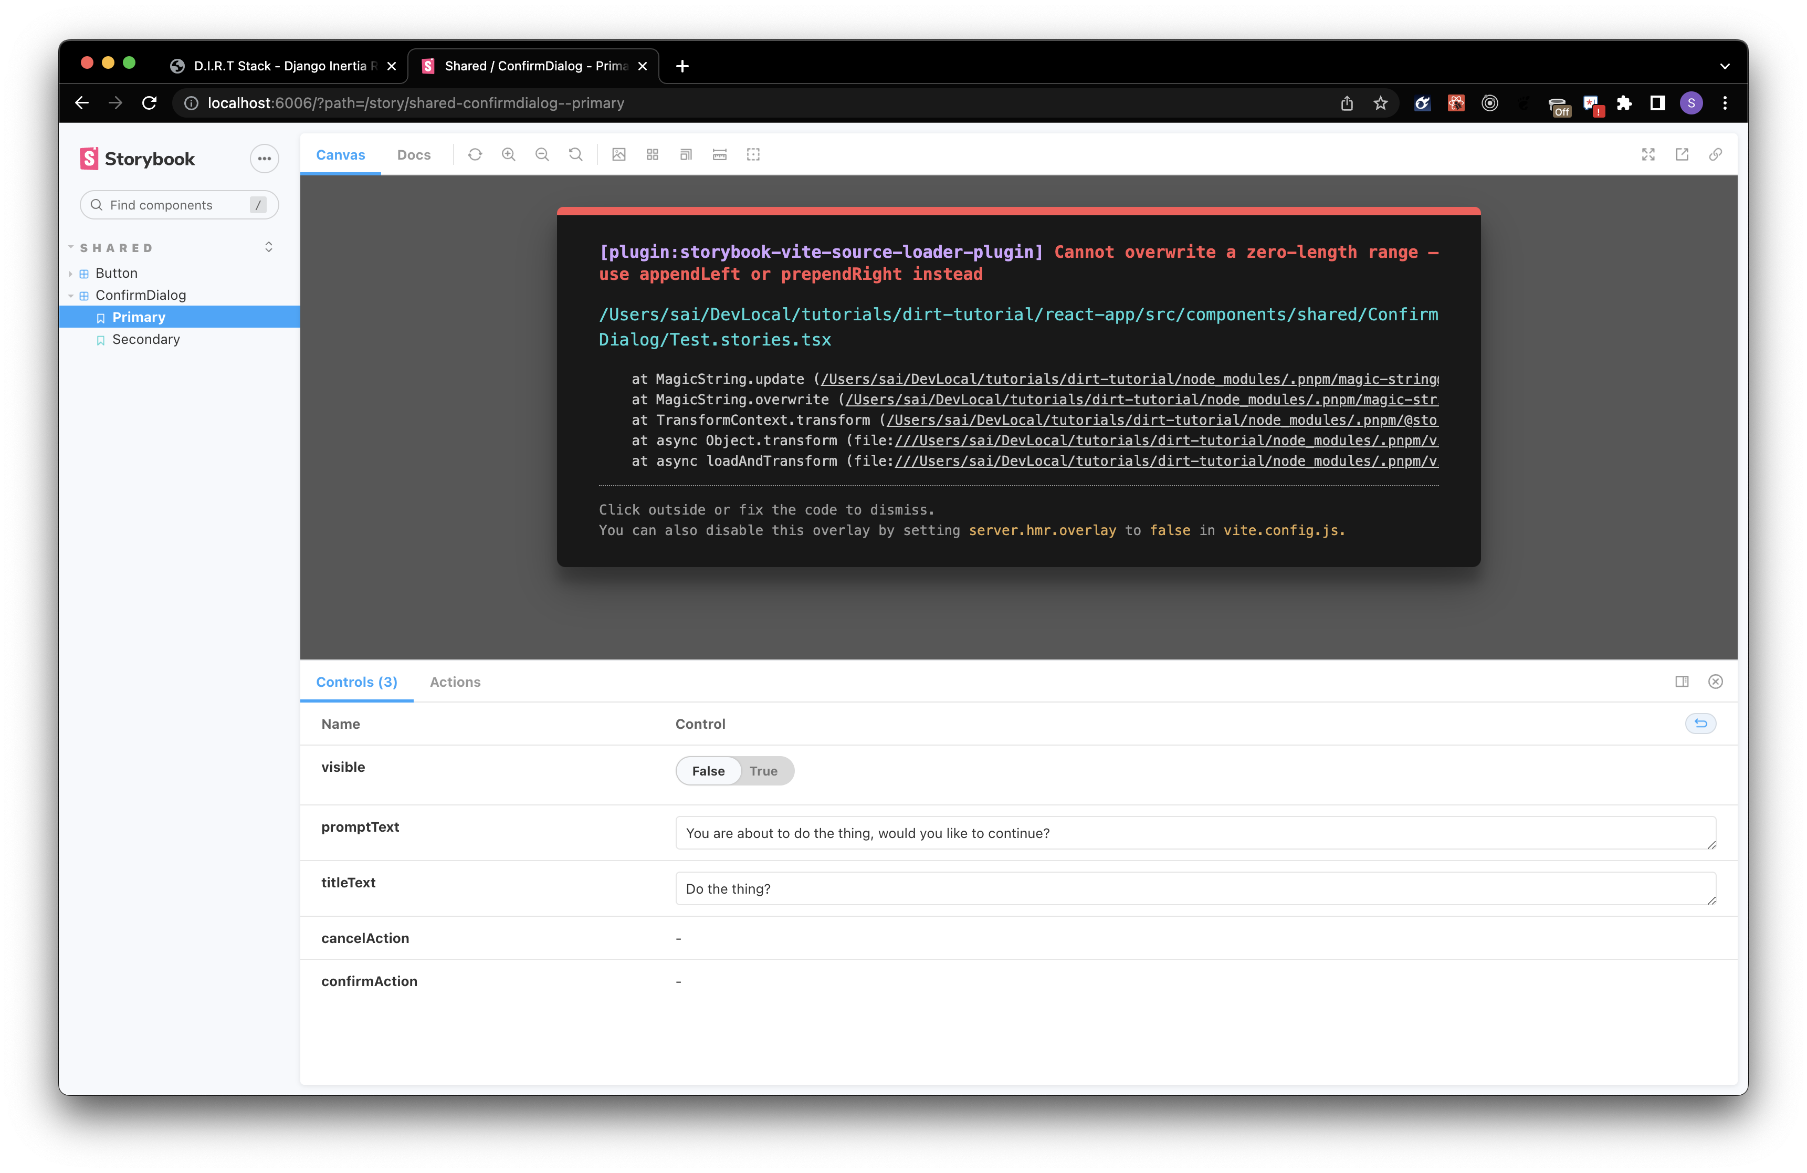Collapse the SHARED section expander arrows
This screenshot has width=1807, height=1173.
click(269, 247)
